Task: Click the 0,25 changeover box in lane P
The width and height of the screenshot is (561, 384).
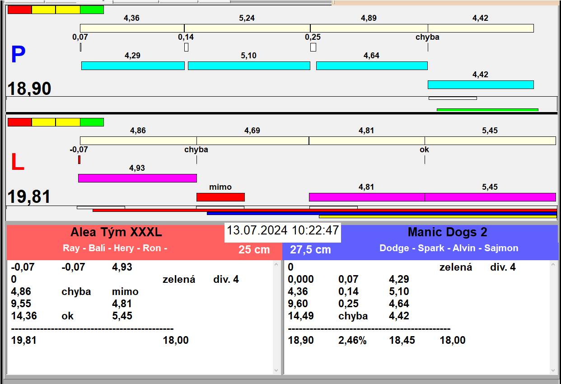Action: 313,47
